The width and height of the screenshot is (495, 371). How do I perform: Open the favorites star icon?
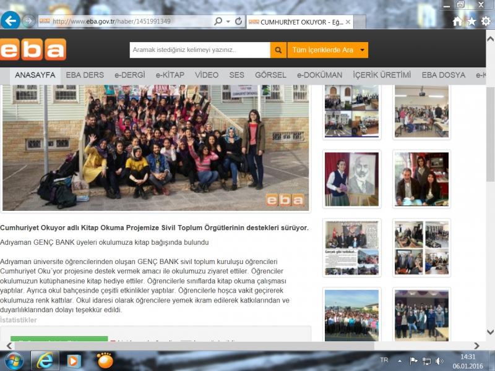471,22
